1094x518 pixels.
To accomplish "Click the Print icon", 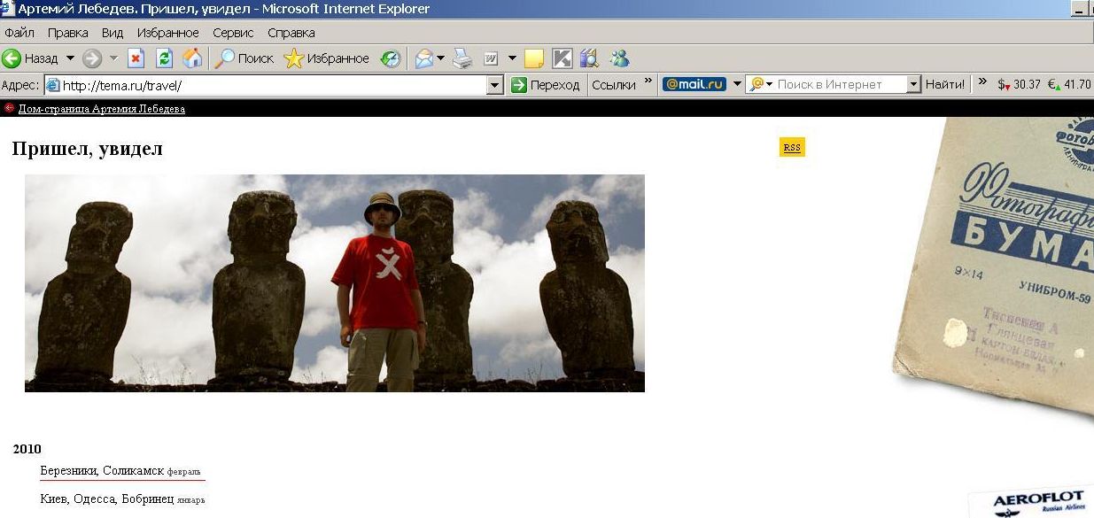I will [462, 58].
